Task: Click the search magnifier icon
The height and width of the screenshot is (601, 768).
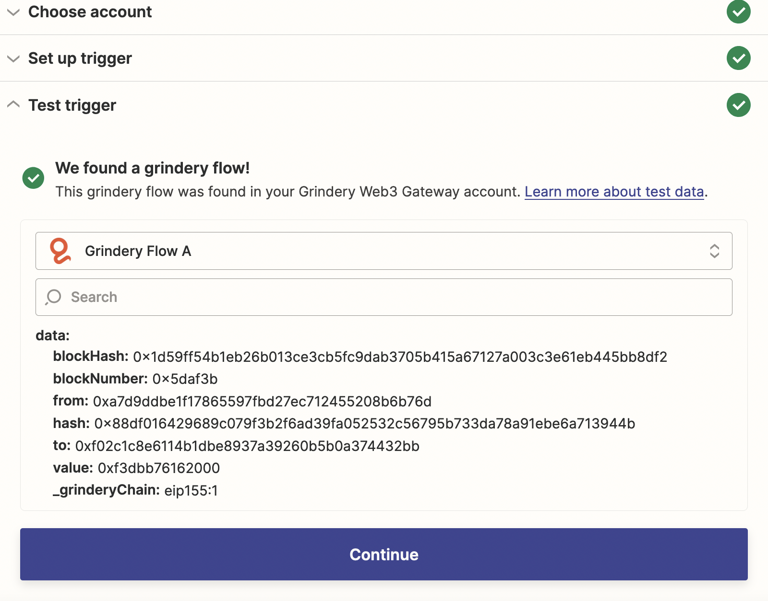Action: 53,297
